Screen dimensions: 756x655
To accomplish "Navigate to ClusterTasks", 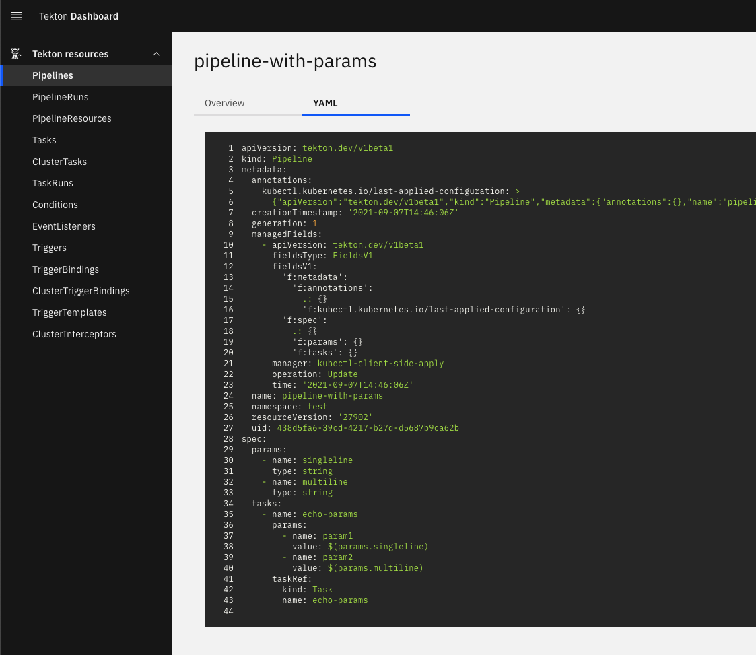I will (x=86, y=162).
